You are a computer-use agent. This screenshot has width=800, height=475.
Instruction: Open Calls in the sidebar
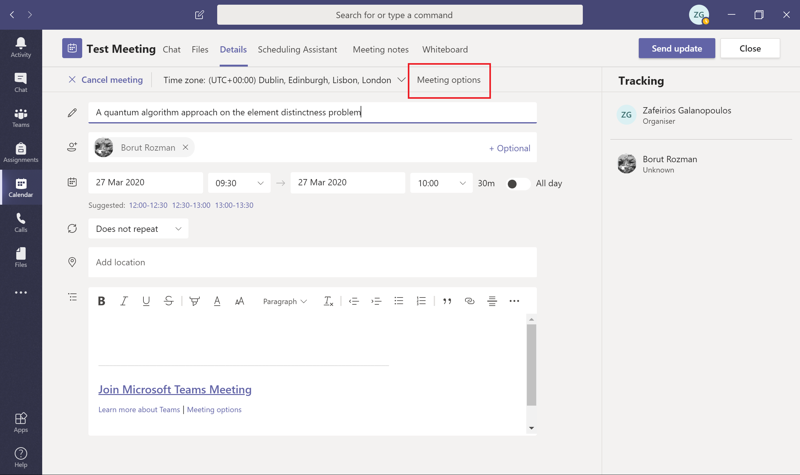point(21,222)
